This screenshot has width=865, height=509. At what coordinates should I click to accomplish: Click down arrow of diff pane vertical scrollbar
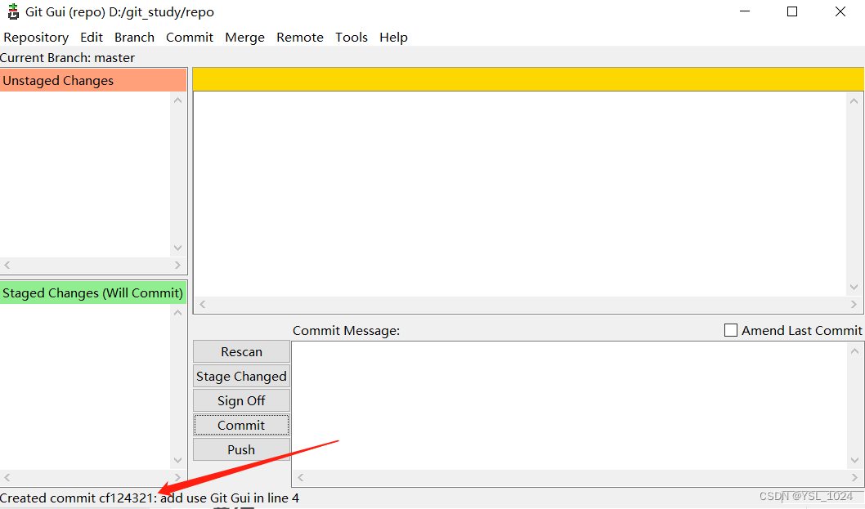point(854,288)
